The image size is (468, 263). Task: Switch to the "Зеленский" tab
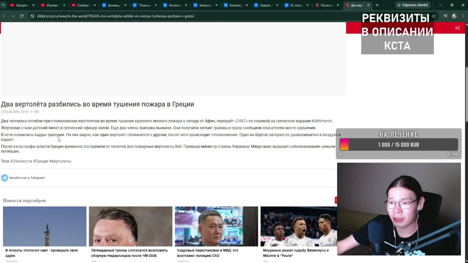coord(205,5)
